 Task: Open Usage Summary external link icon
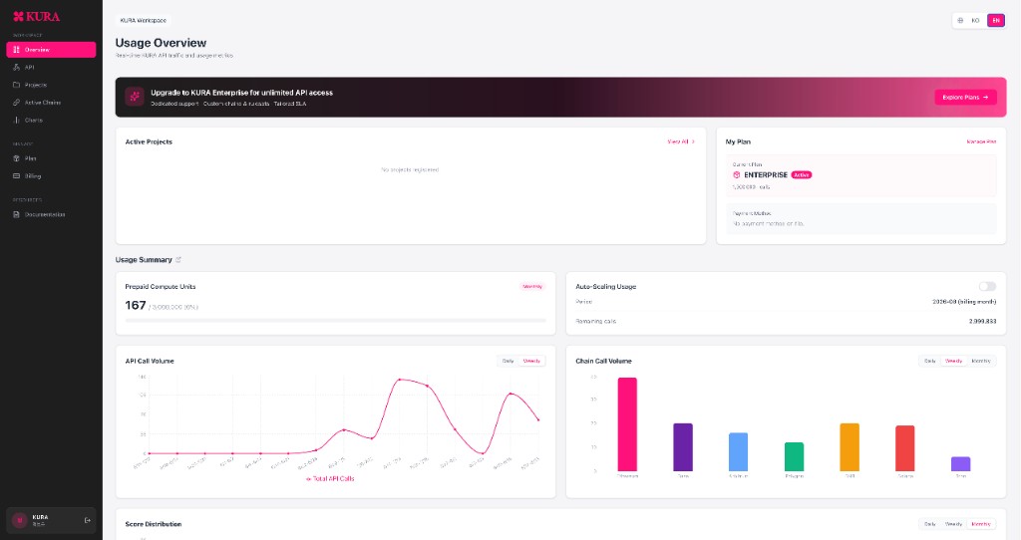(178, 260)
